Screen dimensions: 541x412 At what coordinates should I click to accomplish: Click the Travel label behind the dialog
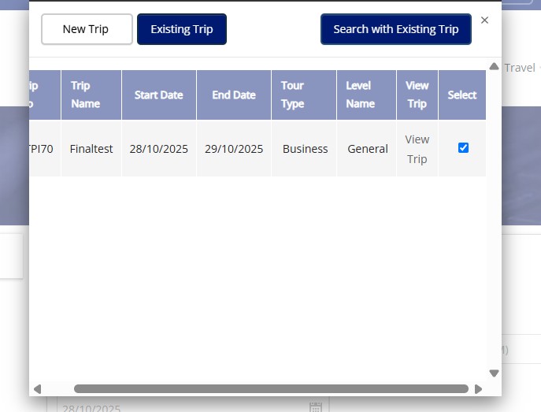coord(520,68)
